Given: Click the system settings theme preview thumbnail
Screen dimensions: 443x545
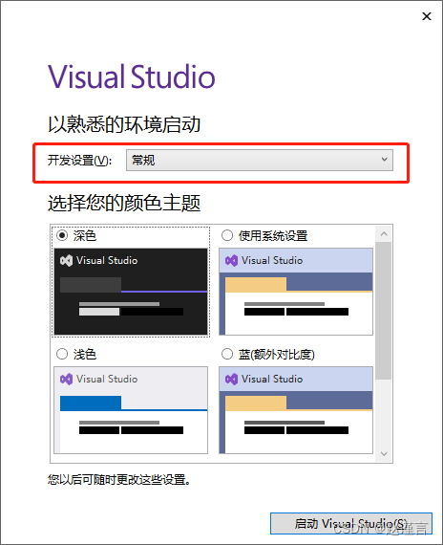Looking at the screenshot, I should coord(296,292).
